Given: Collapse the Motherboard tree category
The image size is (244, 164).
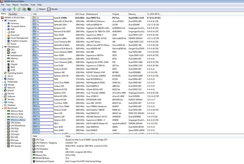Looking at the screenshot, I should 2,47.
